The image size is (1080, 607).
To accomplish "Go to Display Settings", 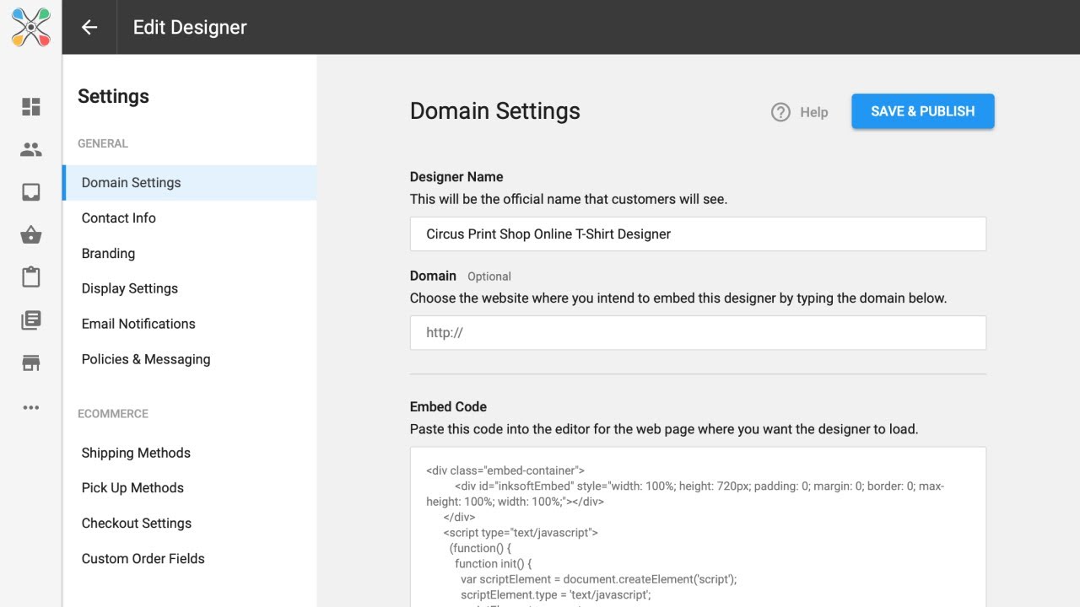I will point(130,288).
